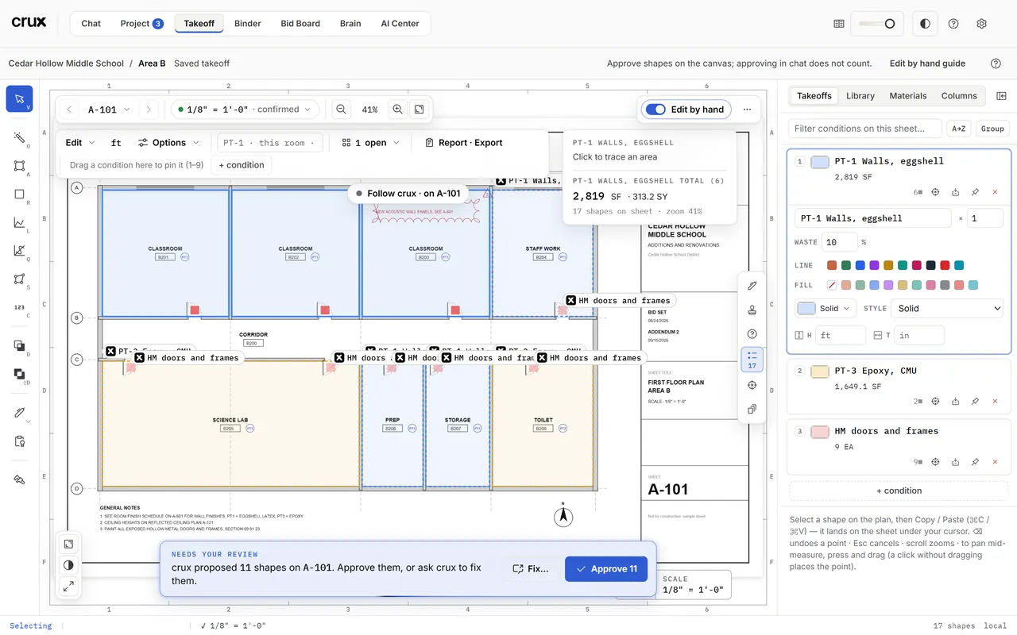Click the zoom out magnifier
1017x635 pixels.
(x=341, y=110)
